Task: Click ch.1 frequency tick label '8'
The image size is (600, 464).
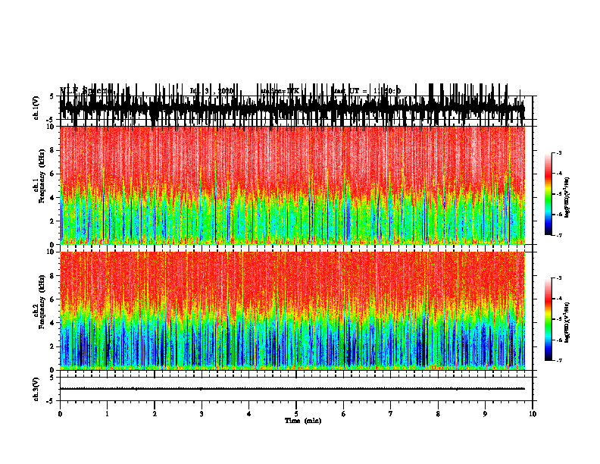Action: point(52,150)
